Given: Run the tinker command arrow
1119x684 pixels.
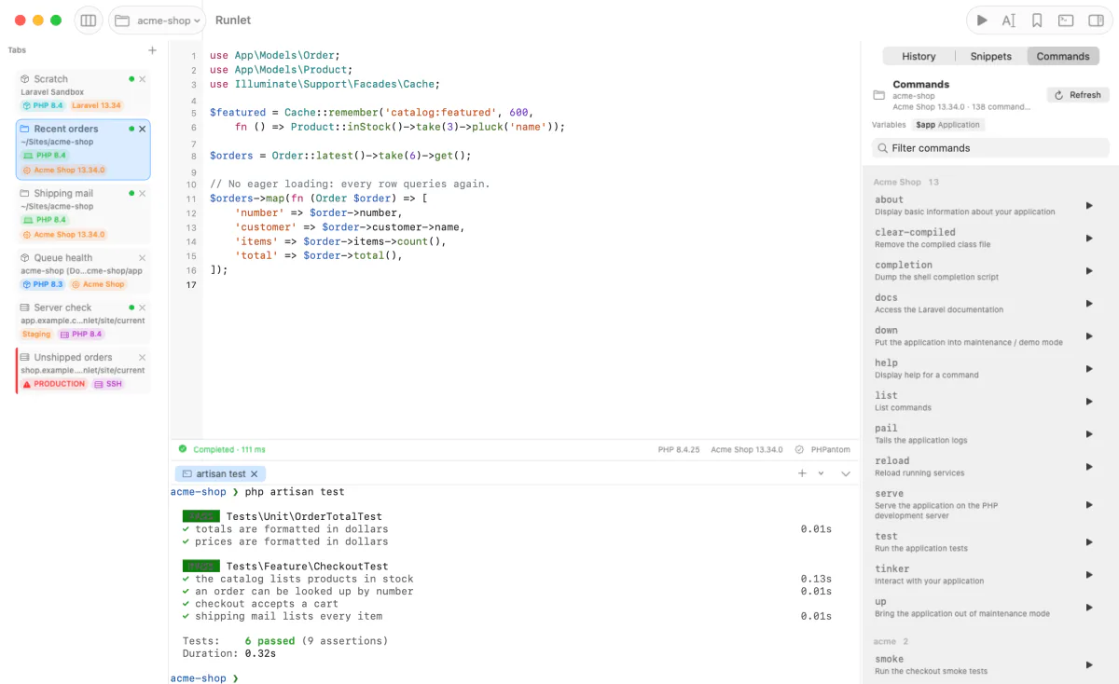Looking at the screenshot, I should coord(1089,574).
